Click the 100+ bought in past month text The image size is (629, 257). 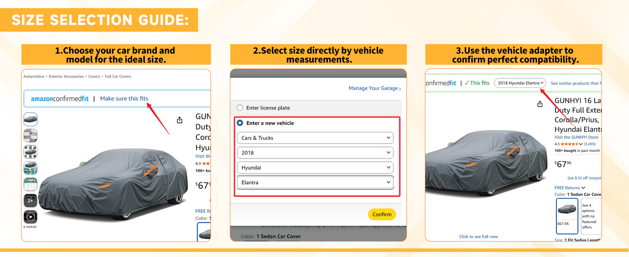click(x=577, y=151)
